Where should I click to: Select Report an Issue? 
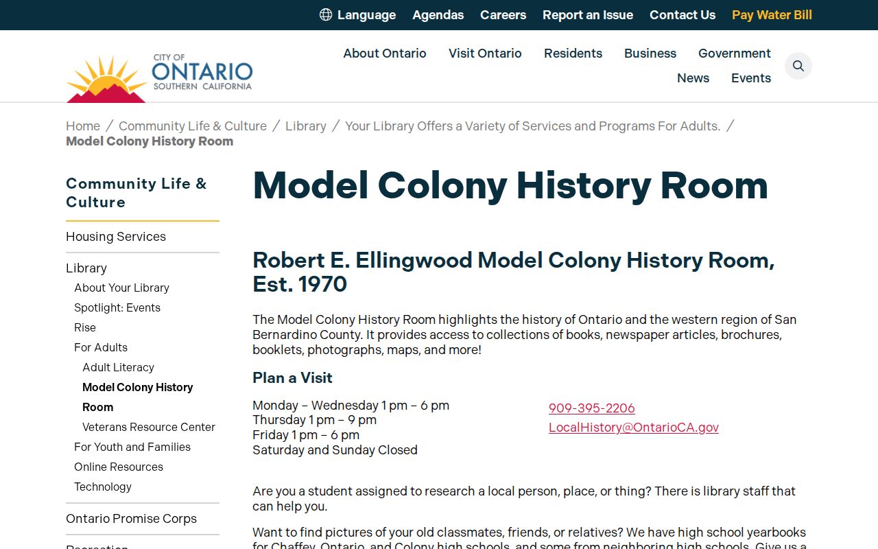pyautogui.click(x=588, y=14)
